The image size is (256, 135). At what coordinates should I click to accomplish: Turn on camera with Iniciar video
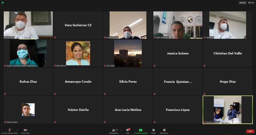tap(25, 131)
